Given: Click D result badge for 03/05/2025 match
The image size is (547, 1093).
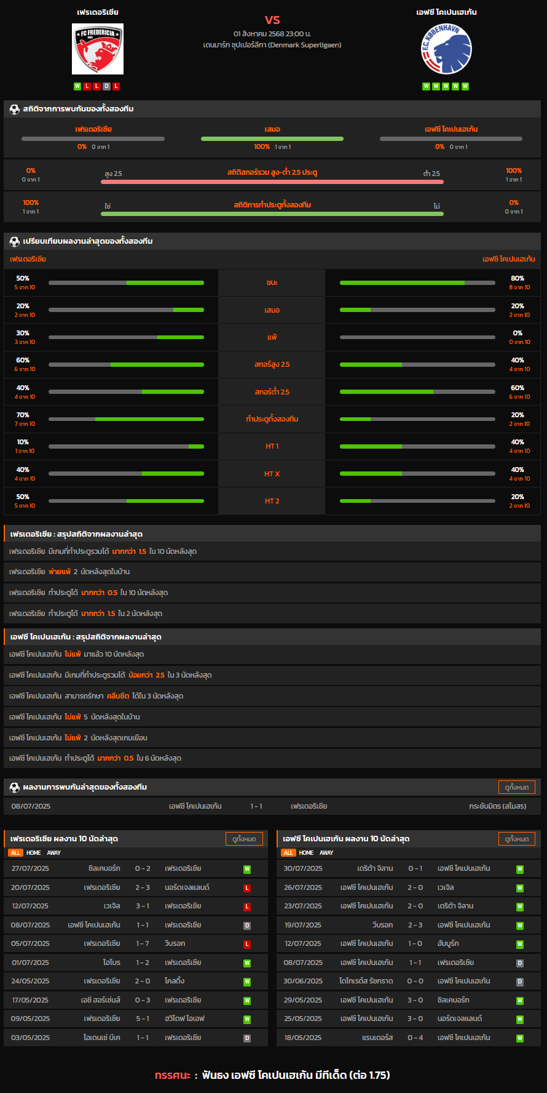Looking at the screenshot, I should coord(247,1038).
